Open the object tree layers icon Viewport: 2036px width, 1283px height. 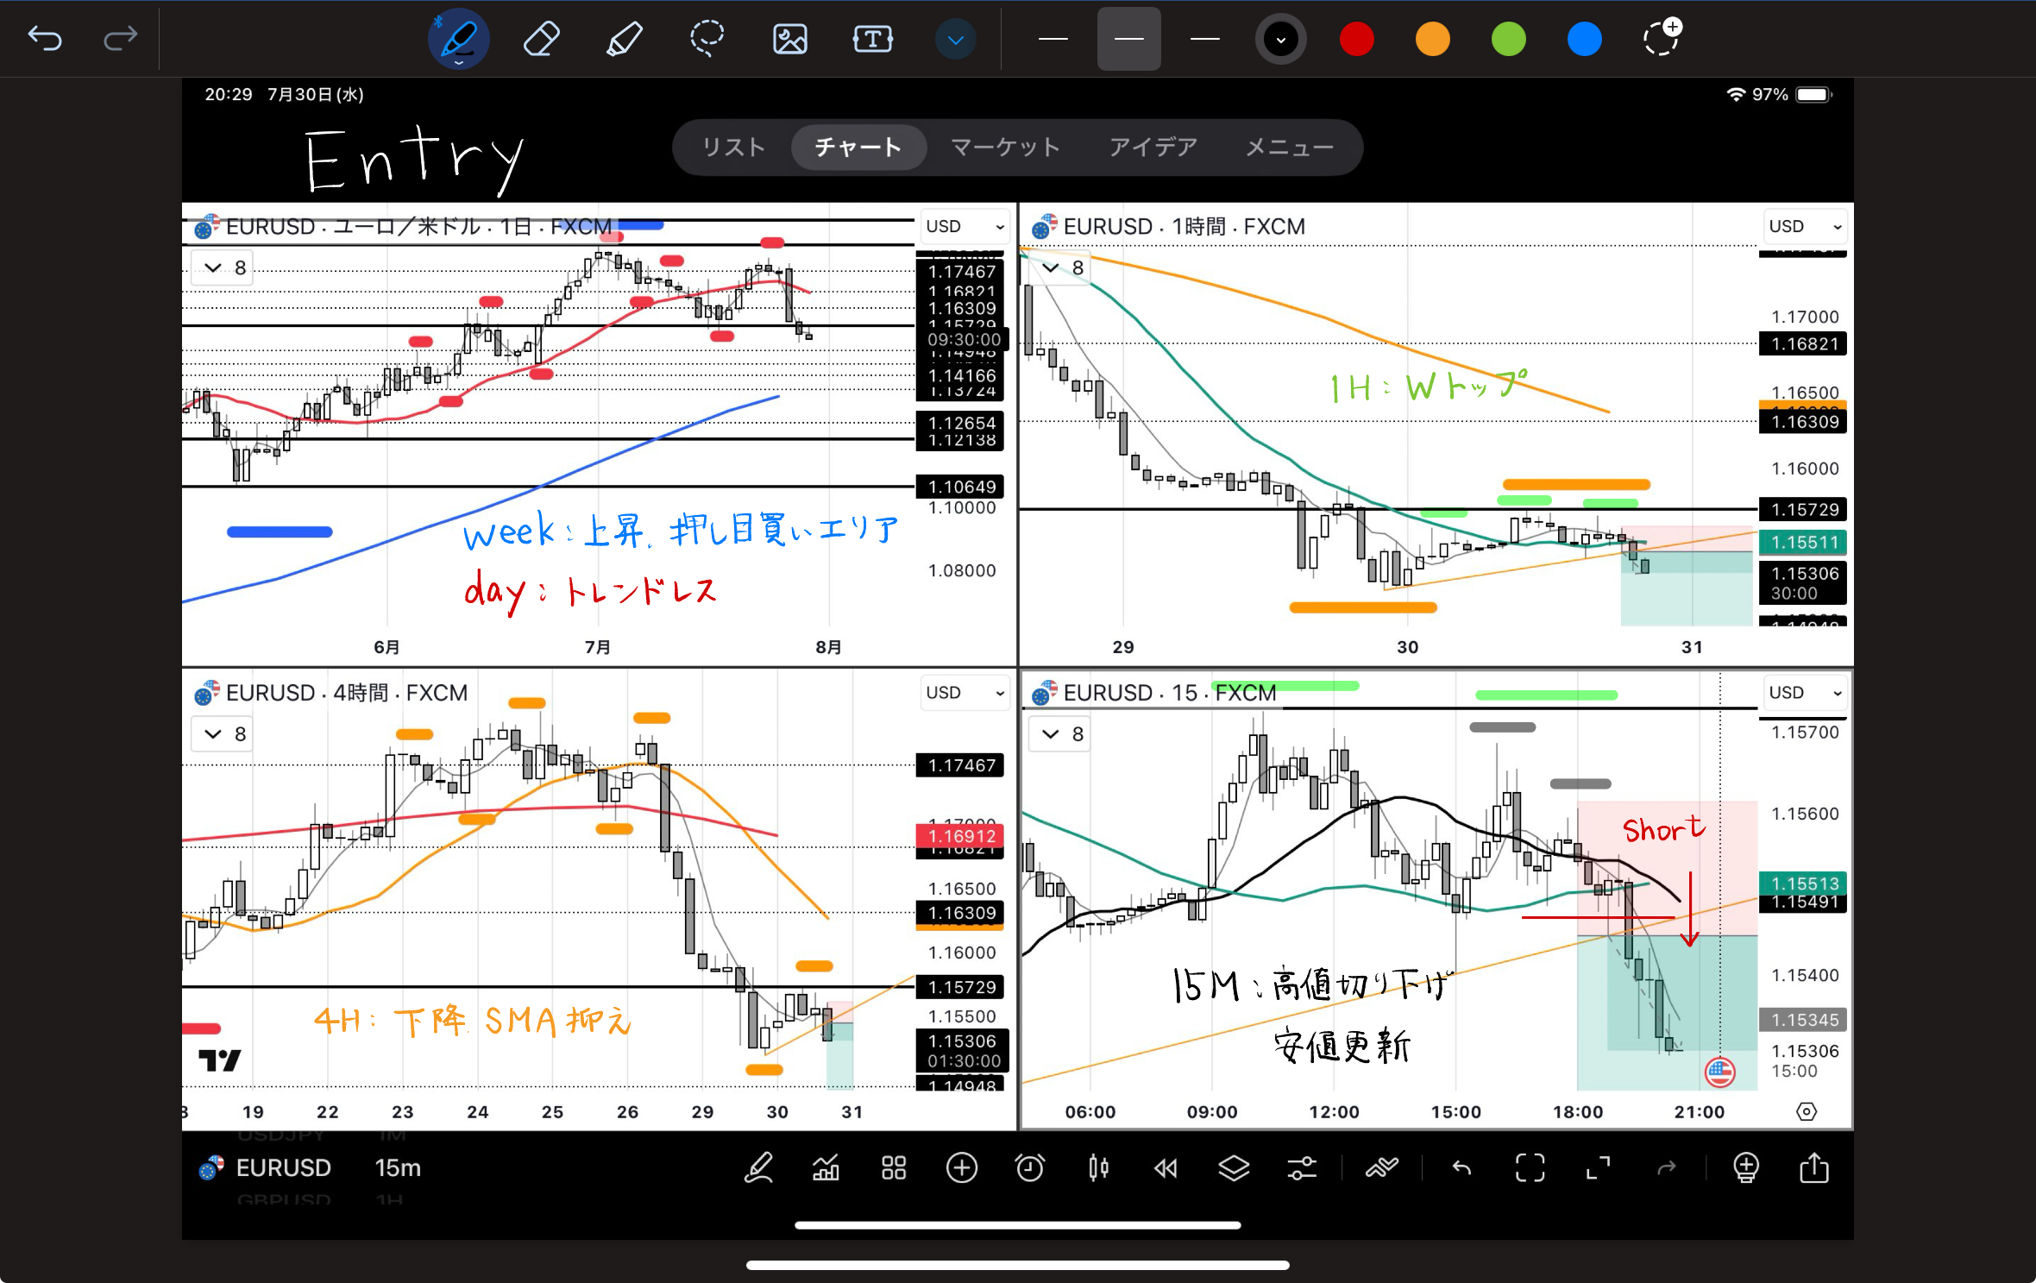tap(1234, 1168)
